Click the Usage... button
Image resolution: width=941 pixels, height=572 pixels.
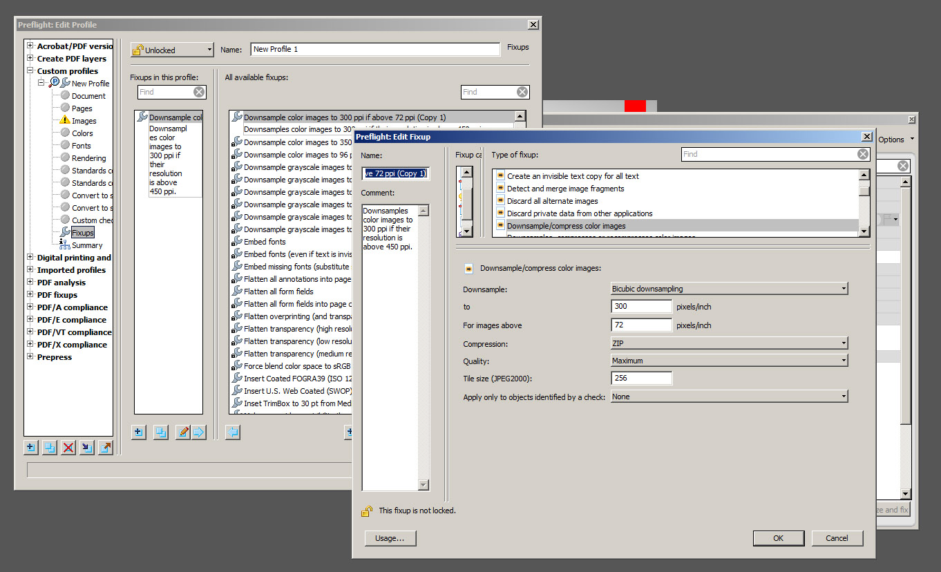[x=390, y=538]
